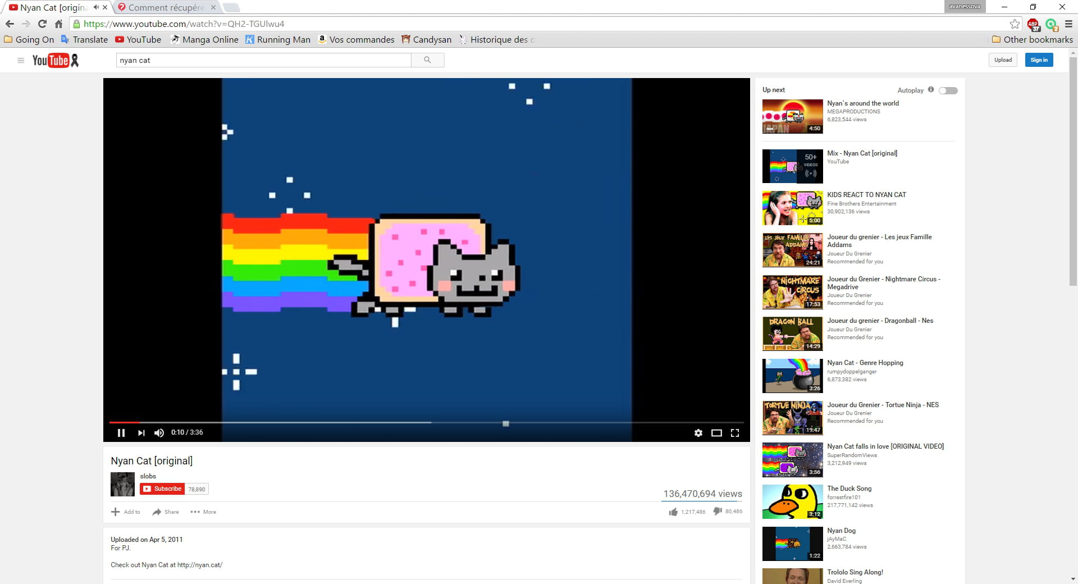Open Tortue Ninja - NES video title

[883, 405]
